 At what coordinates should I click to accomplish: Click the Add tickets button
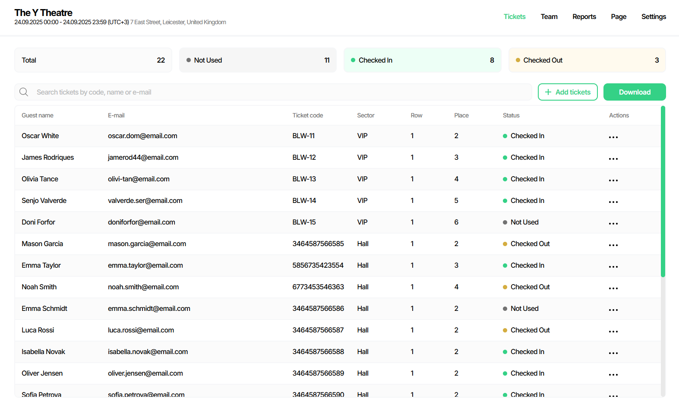pos(567,92)
